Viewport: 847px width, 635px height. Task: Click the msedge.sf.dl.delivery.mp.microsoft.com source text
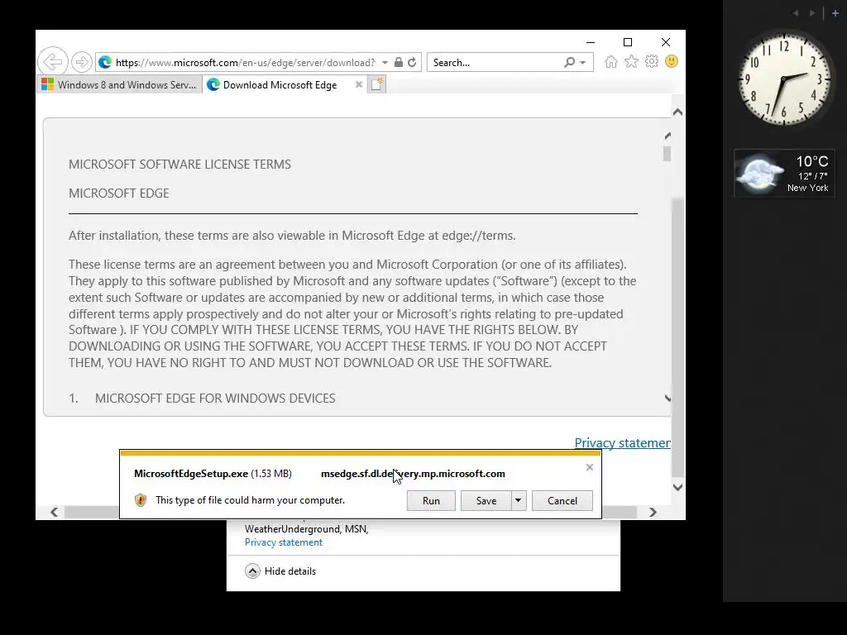(413, 474)
